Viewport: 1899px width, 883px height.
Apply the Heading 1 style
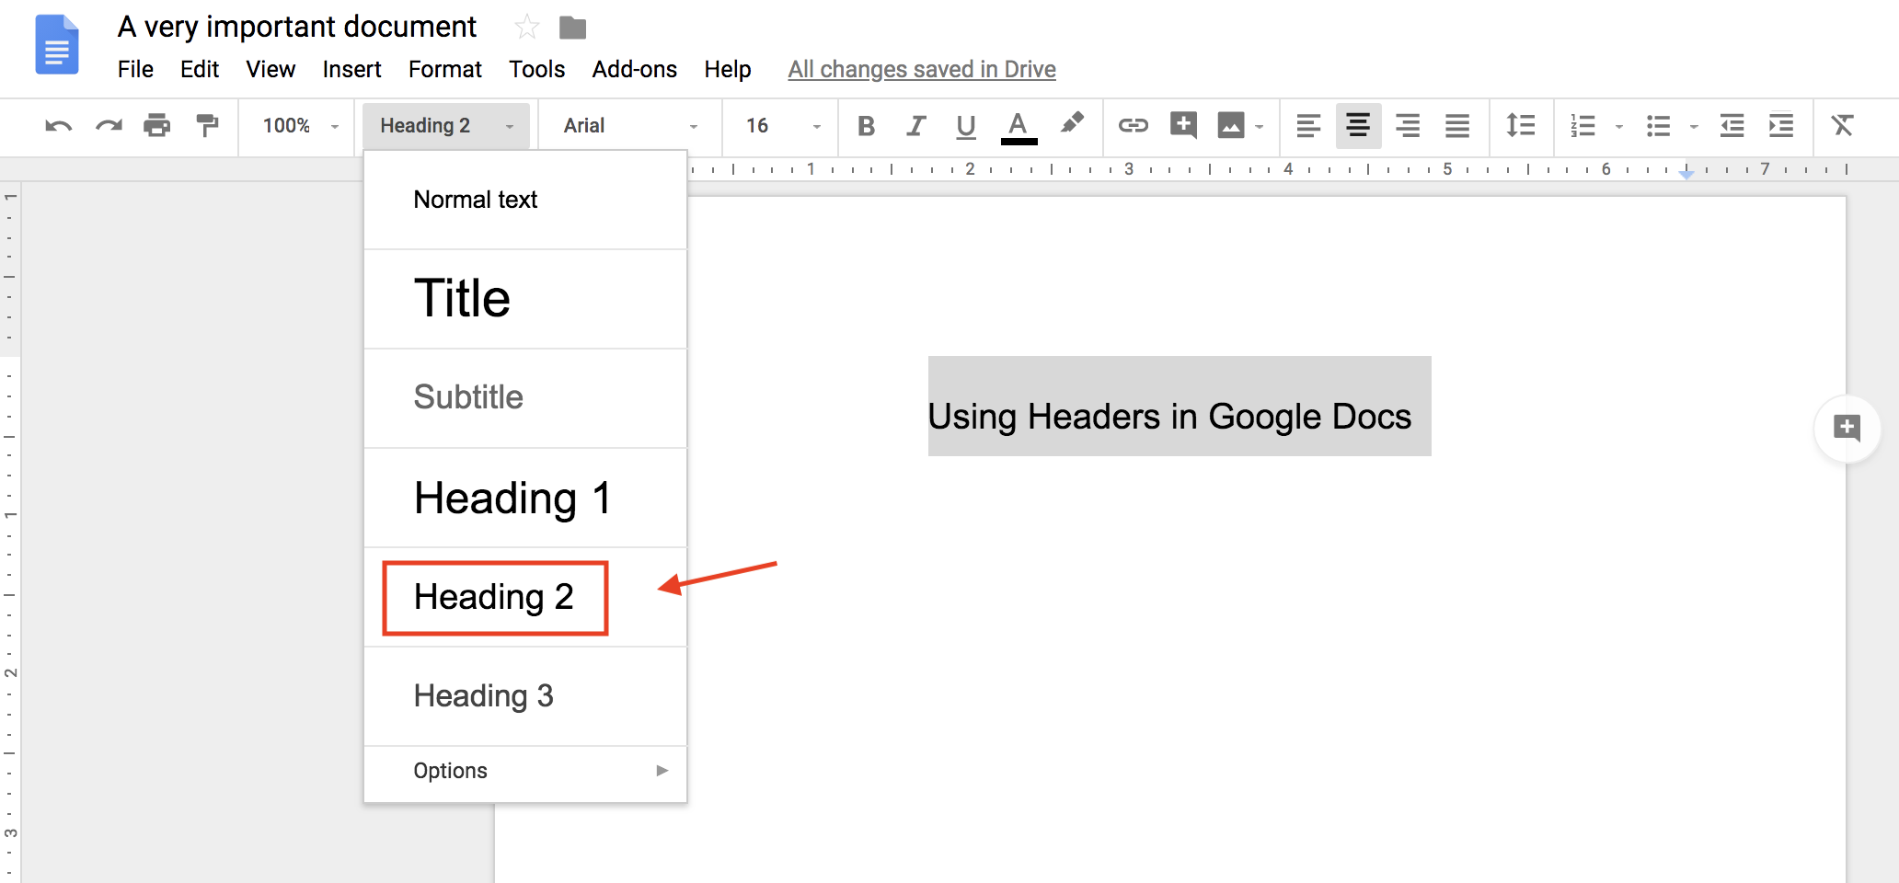(x=525, y=498)
